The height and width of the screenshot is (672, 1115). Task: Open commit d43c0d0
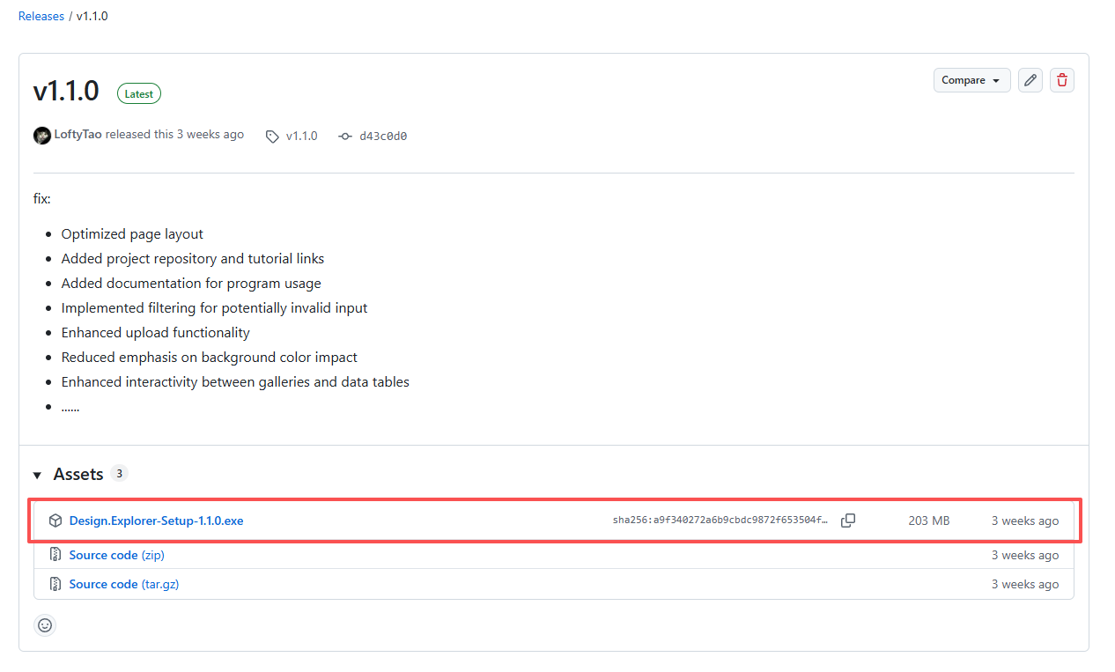(x=382, y=137)
